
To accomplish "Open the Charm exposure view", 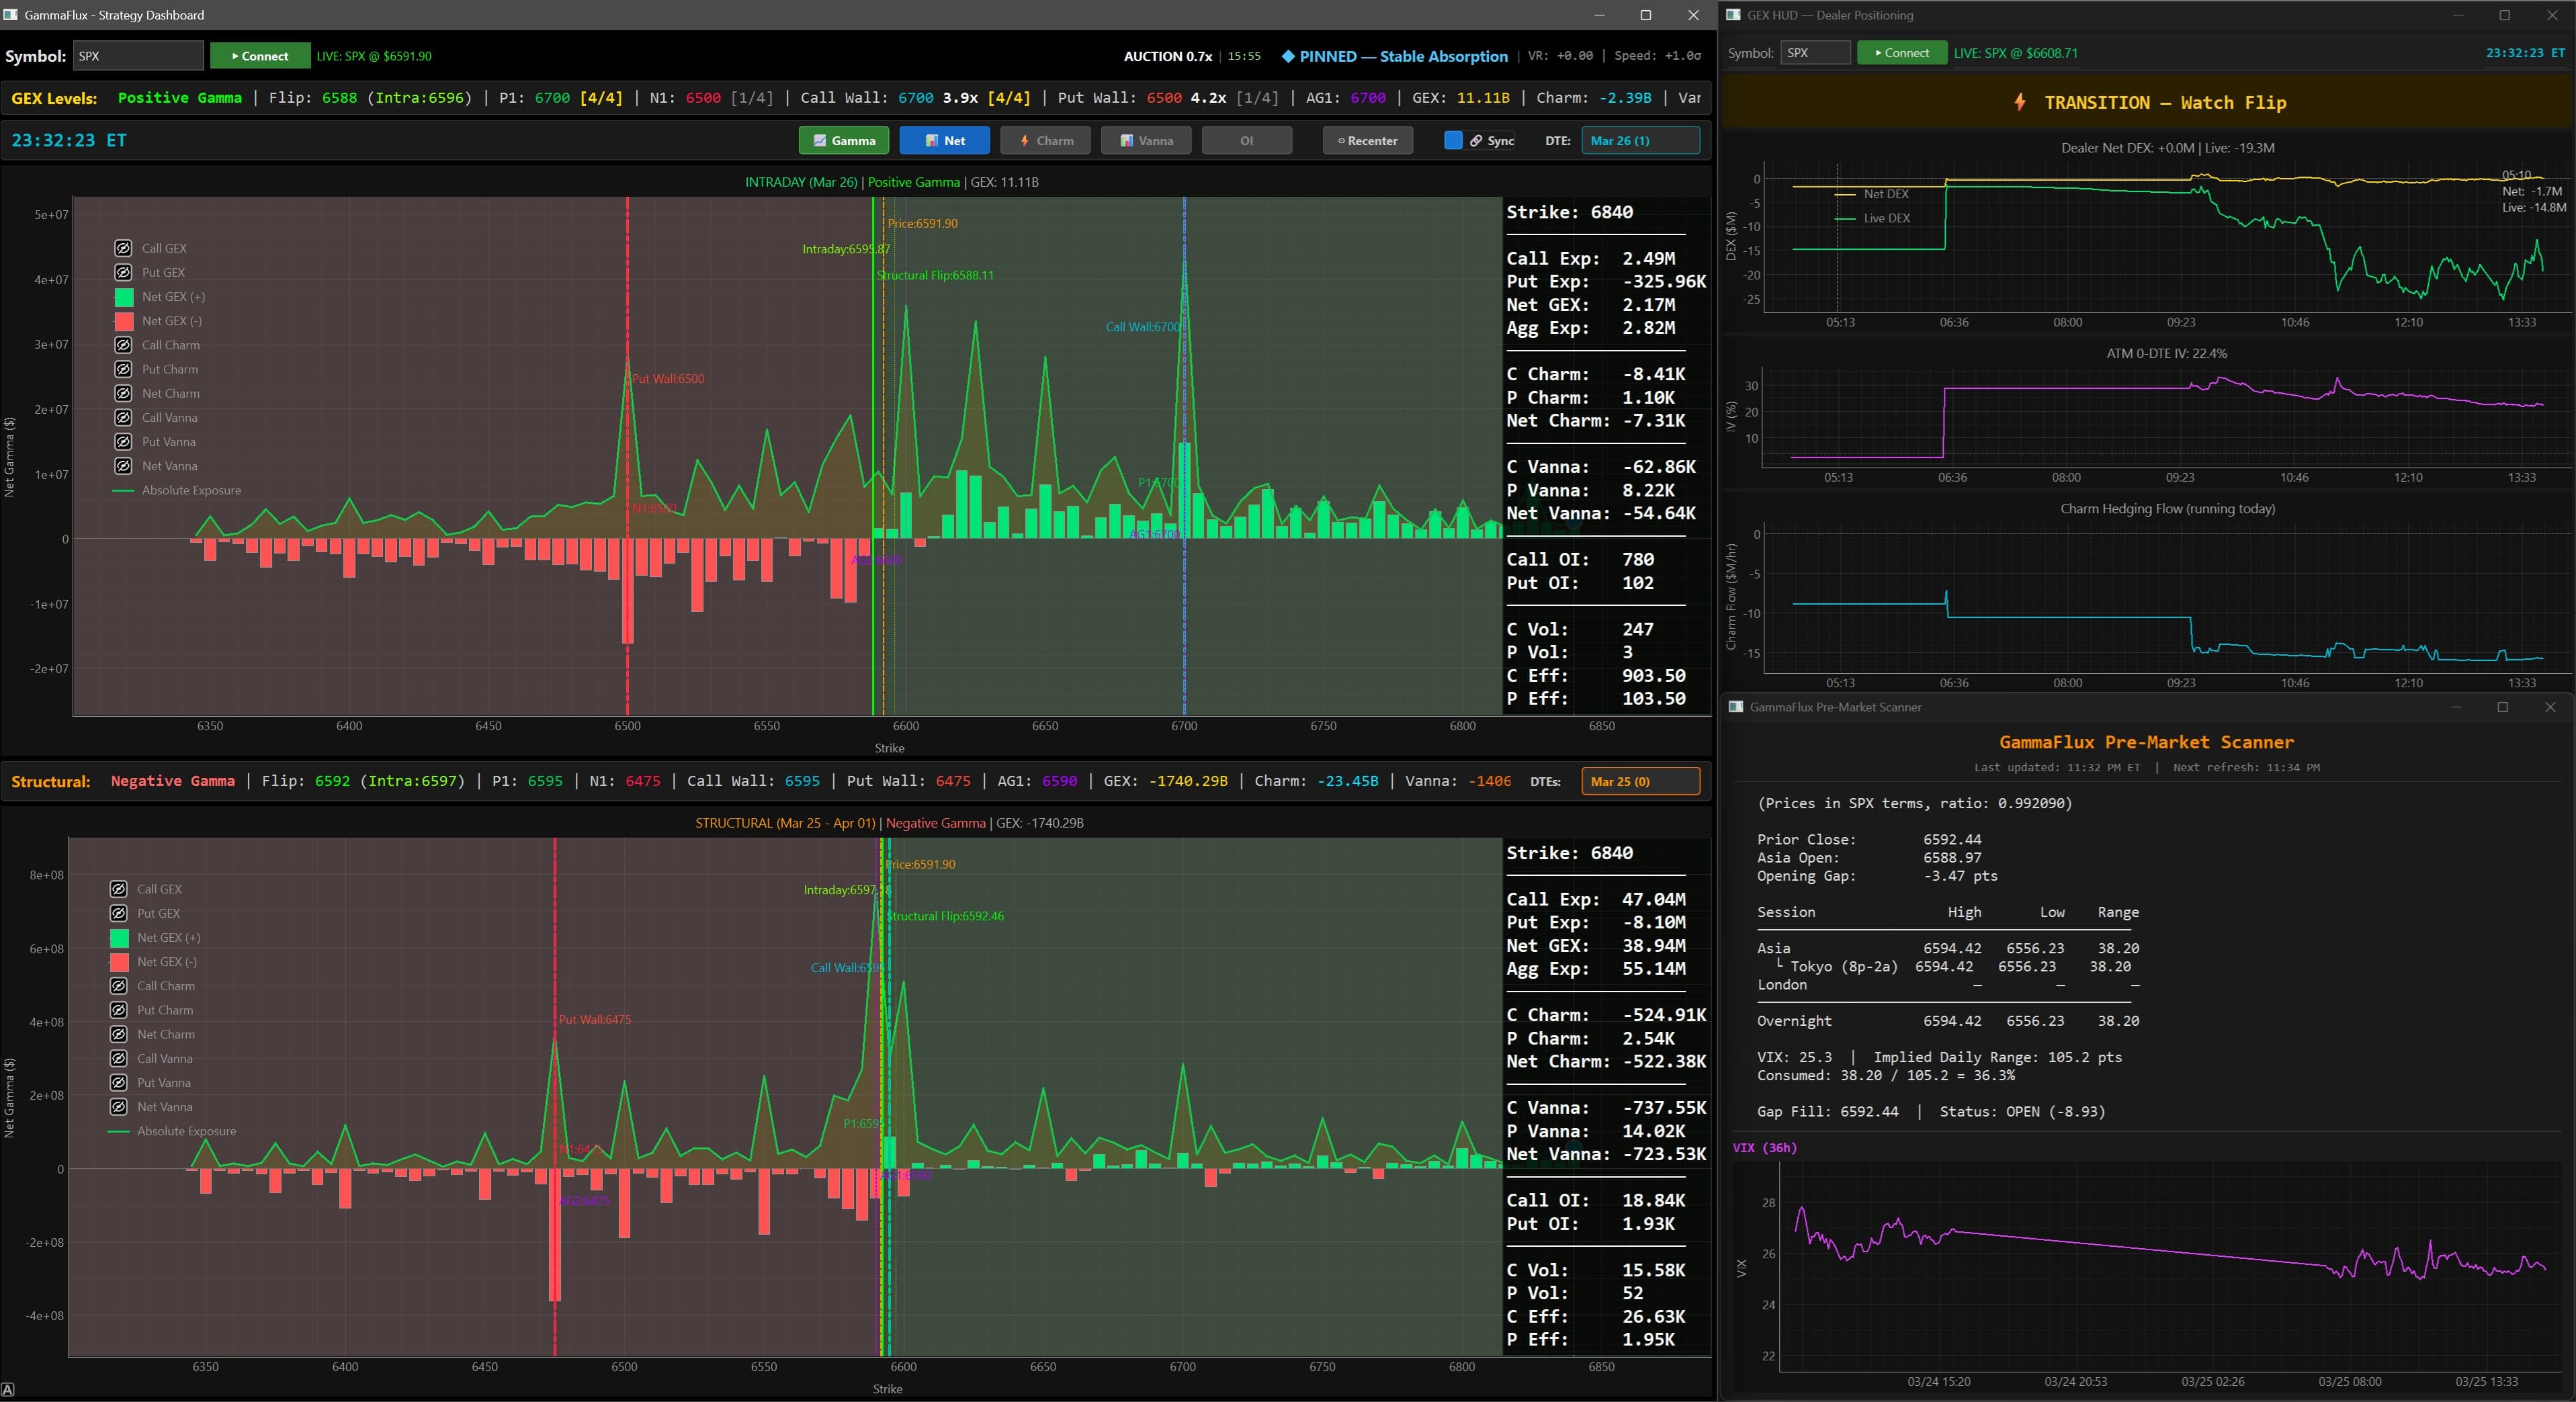I will click(x=1045, y=140).
